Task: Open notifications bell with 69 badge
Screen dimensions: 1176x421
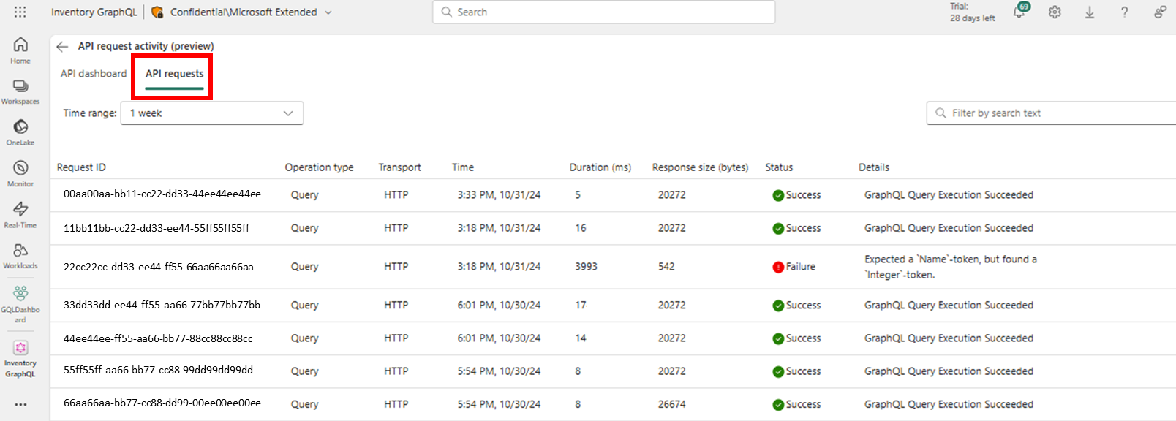Action: point(1020,11)
